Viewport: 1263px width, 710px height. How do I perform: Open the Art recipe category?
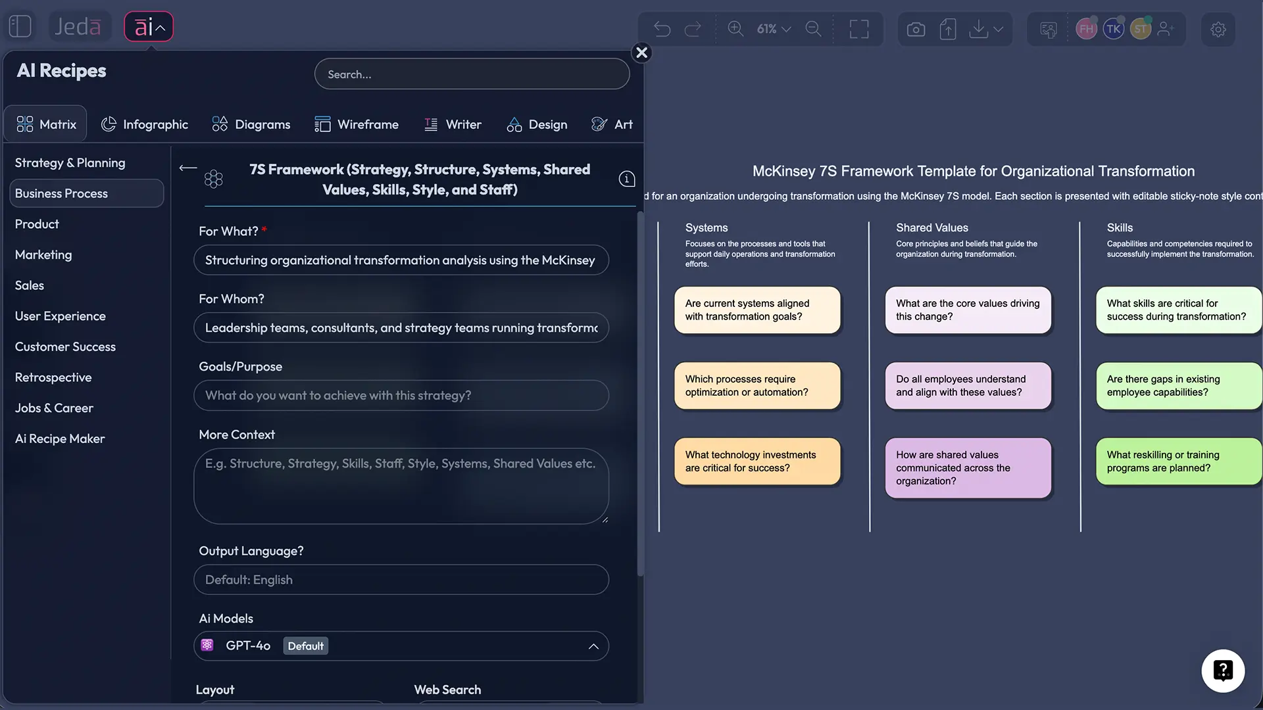click(612, 124)
